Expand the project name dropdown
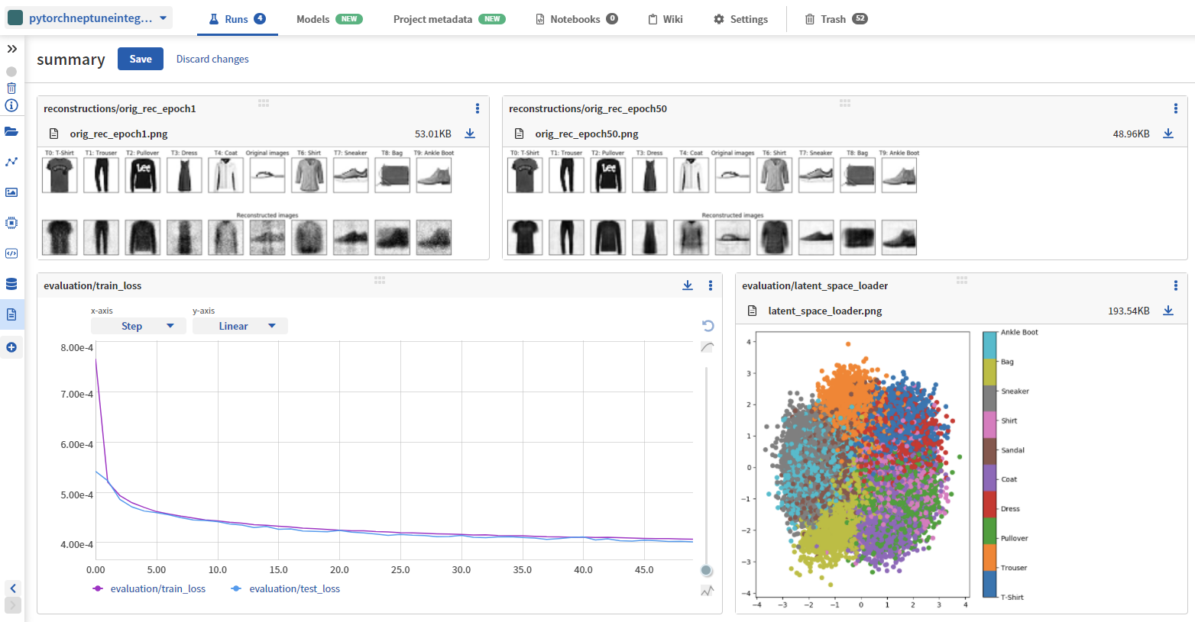The width and height of the screenshot is (1195, 622). pos(89,18)
